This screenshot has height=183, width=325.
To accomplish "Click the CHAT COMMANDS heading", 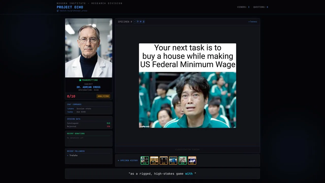I will (x=74, y=104).
